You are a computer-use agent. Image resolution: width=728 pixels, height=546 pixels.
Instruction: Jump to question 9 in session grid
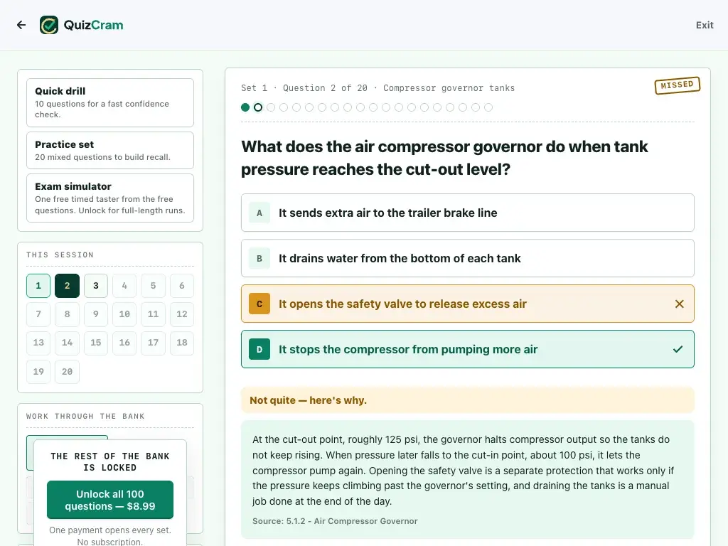(96, 314)
